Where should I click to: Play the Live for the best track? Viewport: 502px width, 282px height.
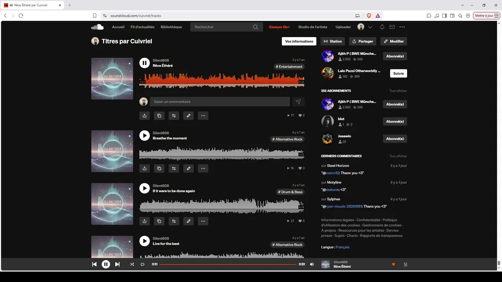[145, 241]
